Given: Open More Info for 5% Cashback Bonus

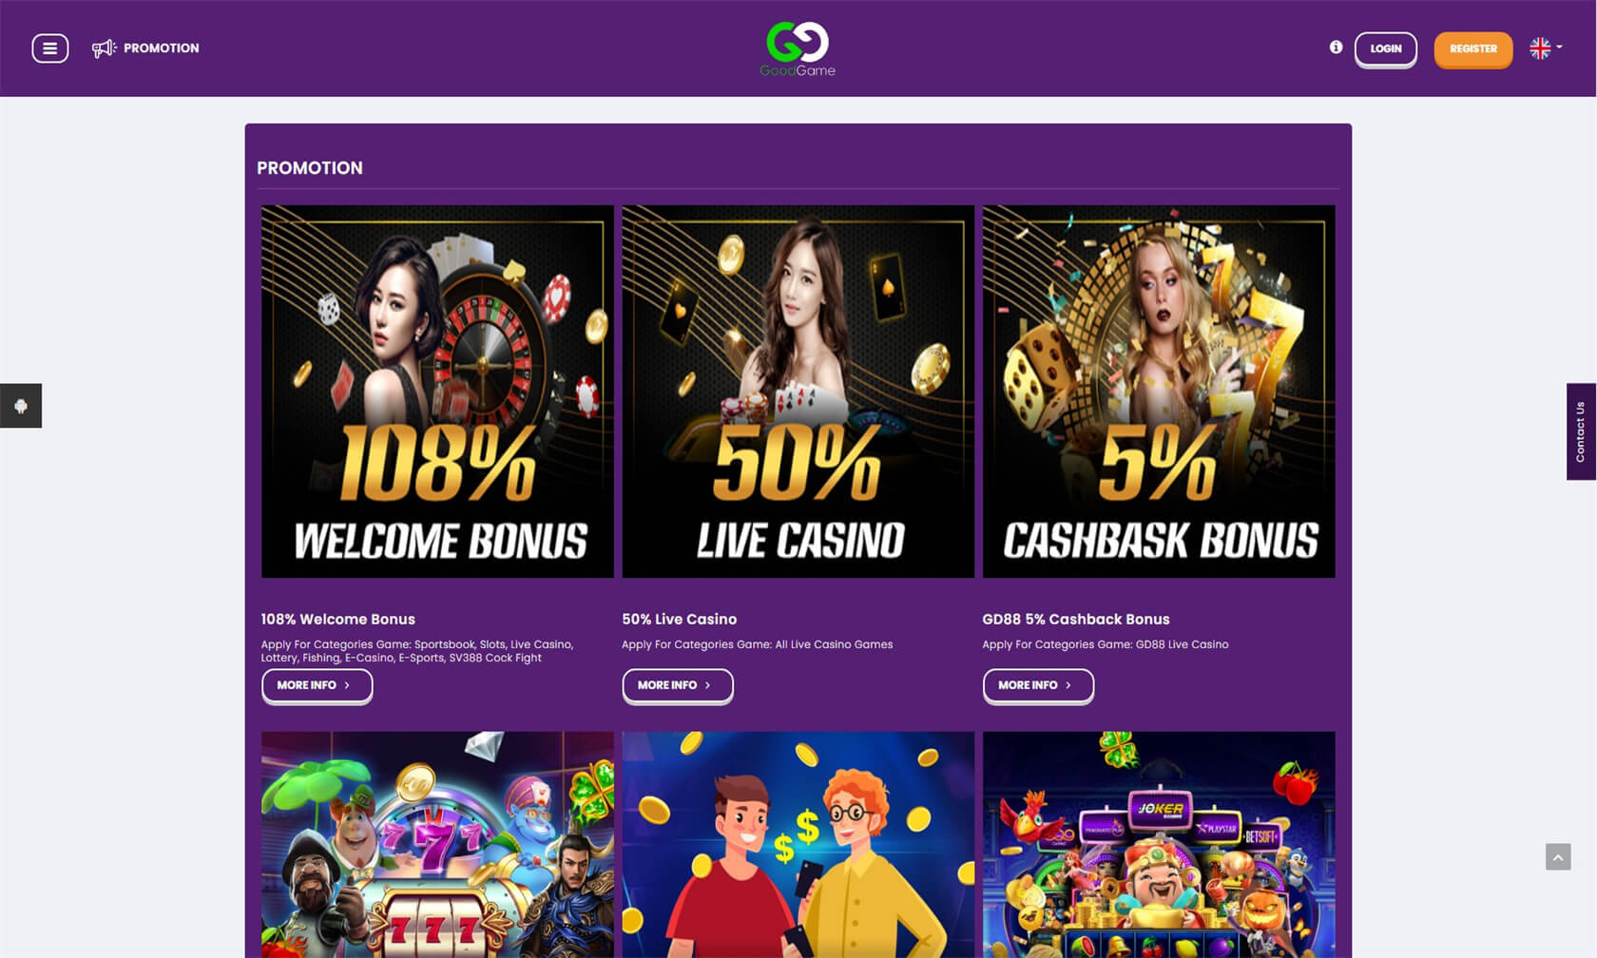Looking at the screenshot, I should (1038, 685).
